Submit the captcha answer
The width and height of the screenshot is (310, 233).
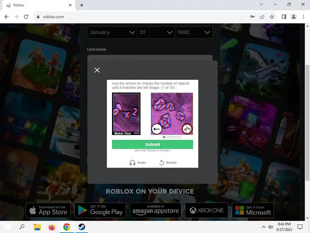click(153, 144)
